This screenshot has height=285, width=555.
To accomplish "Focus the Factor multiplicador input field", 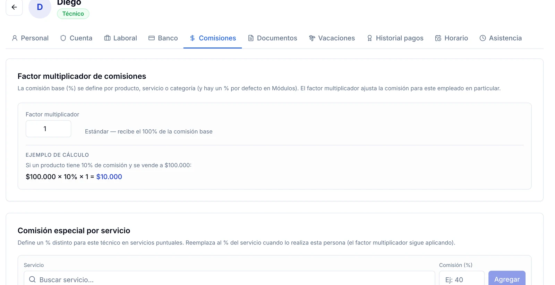I will (49, 129).
